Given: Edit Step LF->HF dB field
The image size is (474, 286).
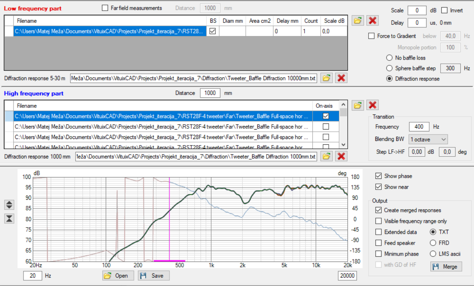Looking at the screenshot, I should tap(417, 152).
